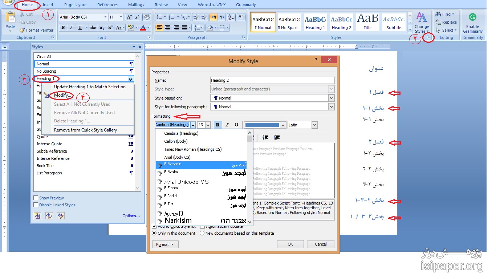
Task: Click the ribbon red font color button
Action: pyautogui.click(x=143, y=28)
